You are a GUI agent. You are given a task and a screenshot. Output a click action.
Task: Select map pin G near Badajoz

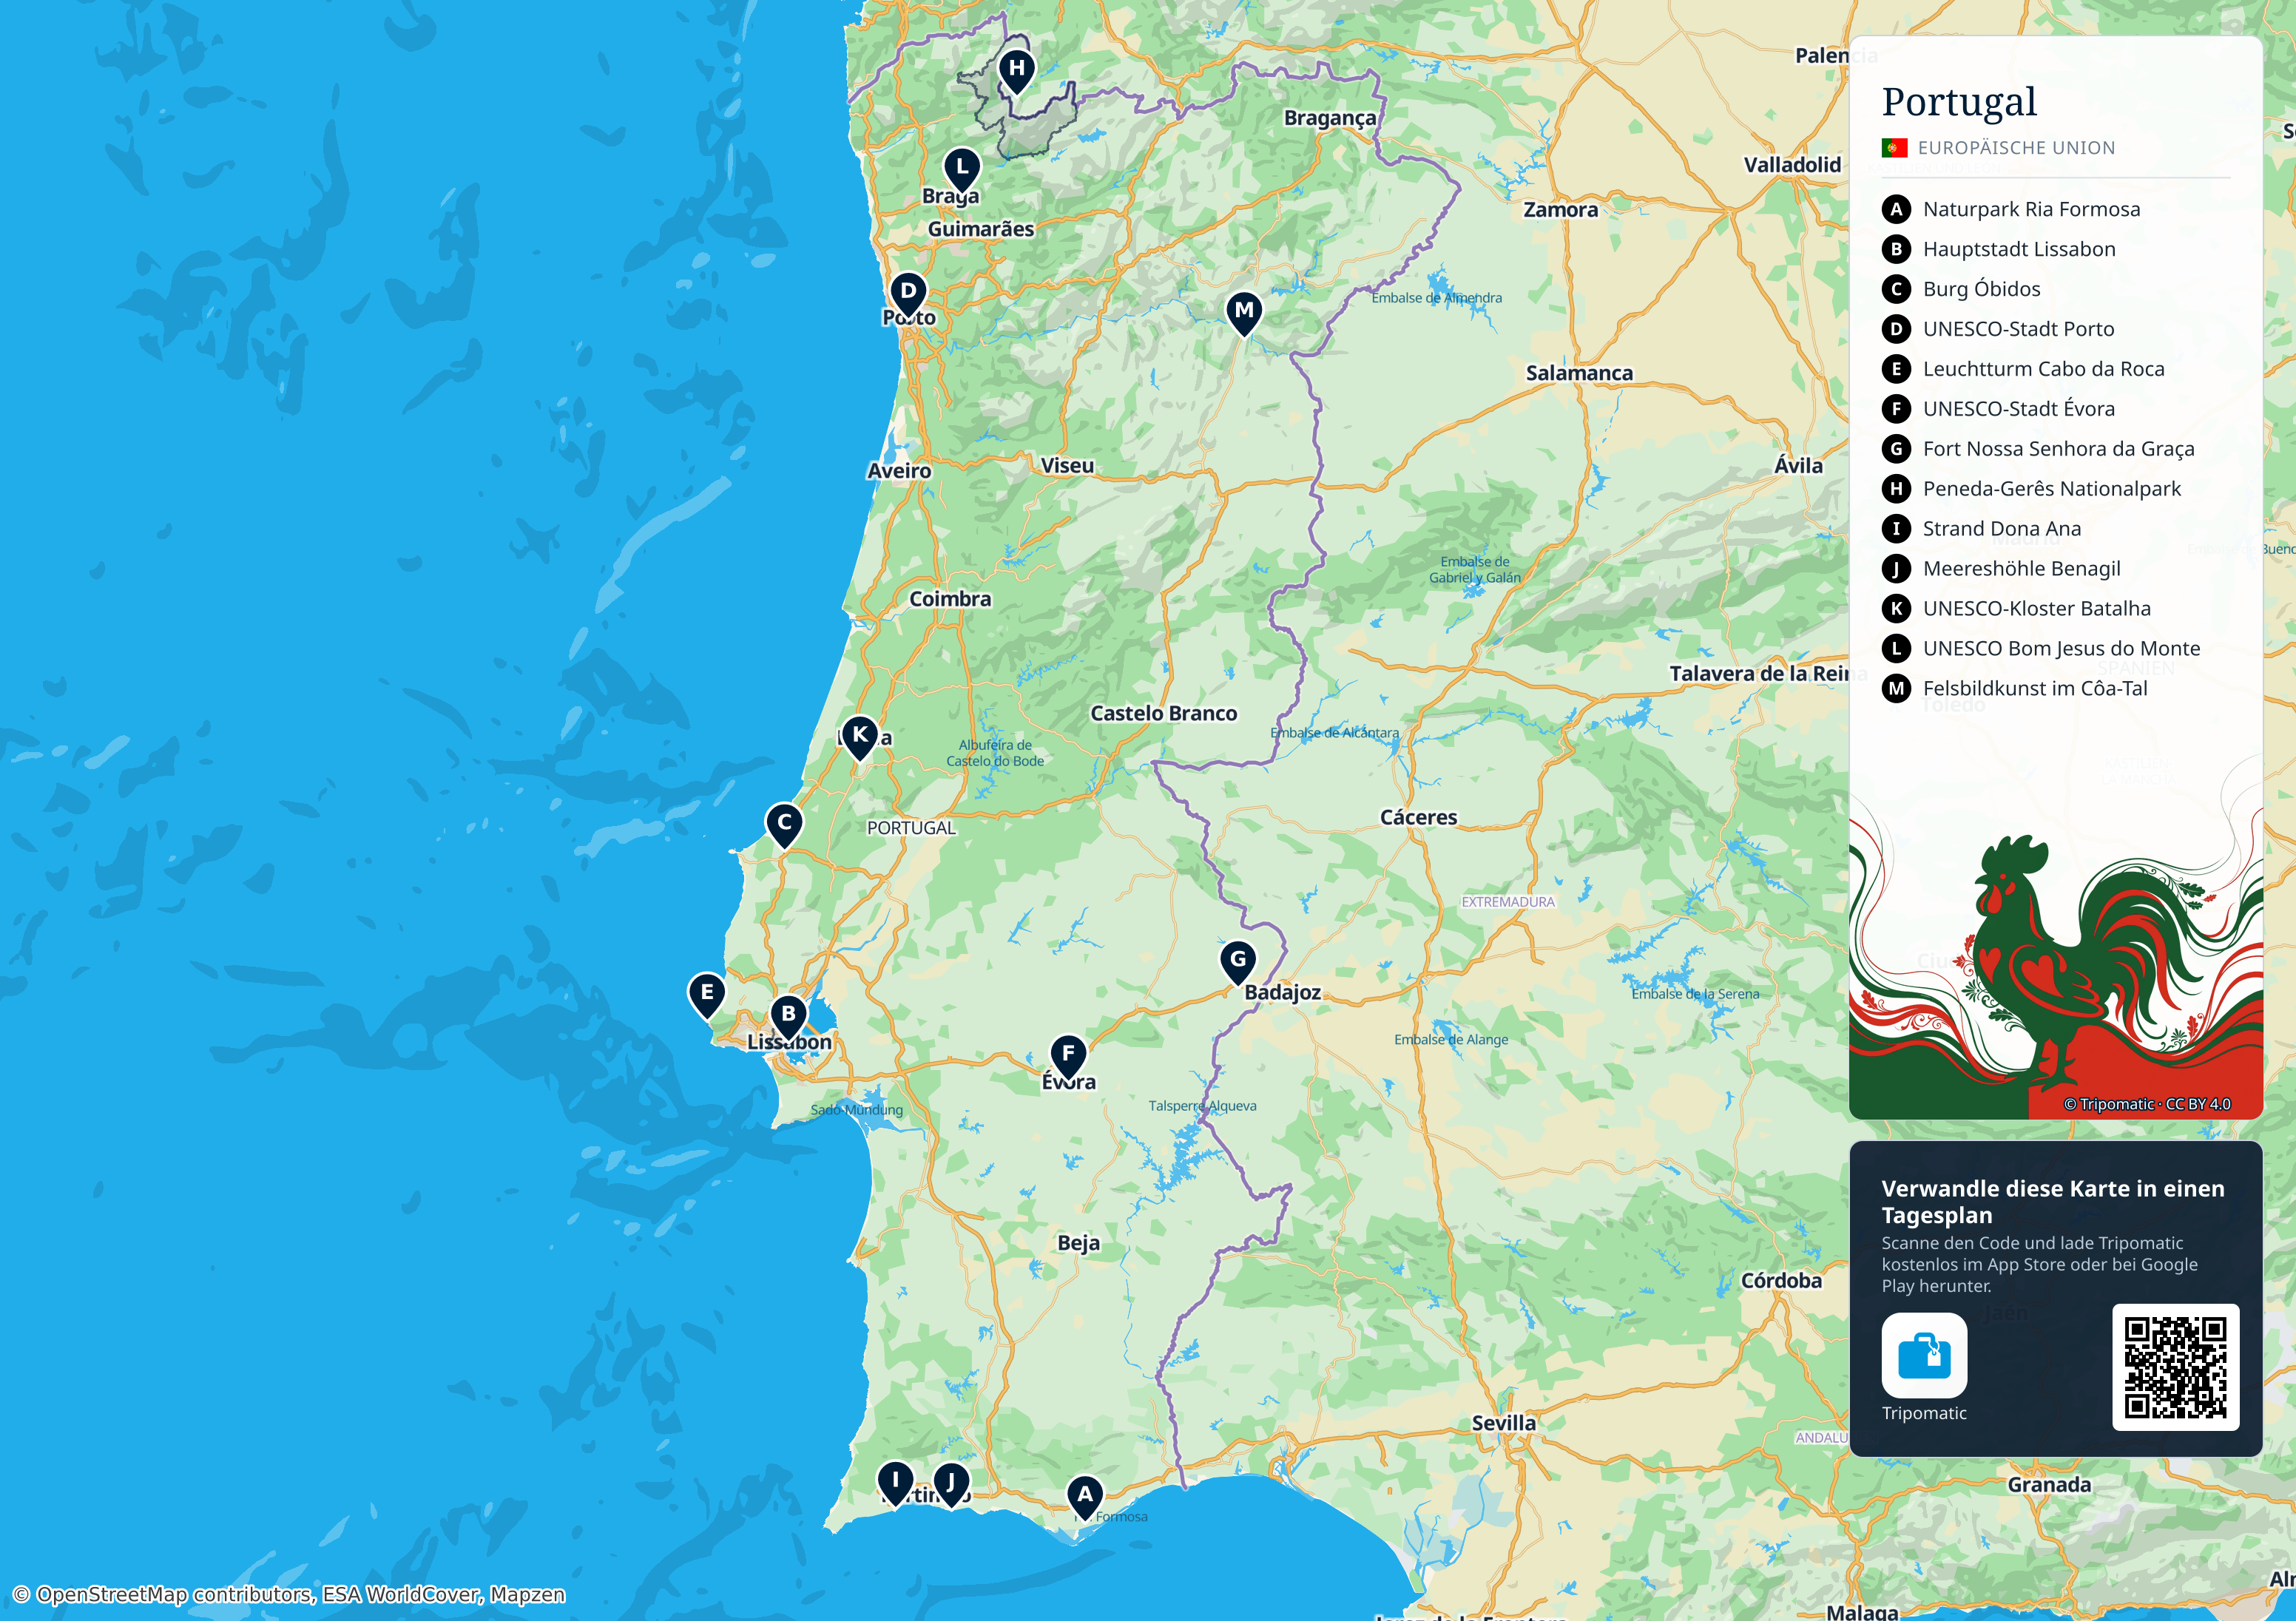coord(1238,961)
